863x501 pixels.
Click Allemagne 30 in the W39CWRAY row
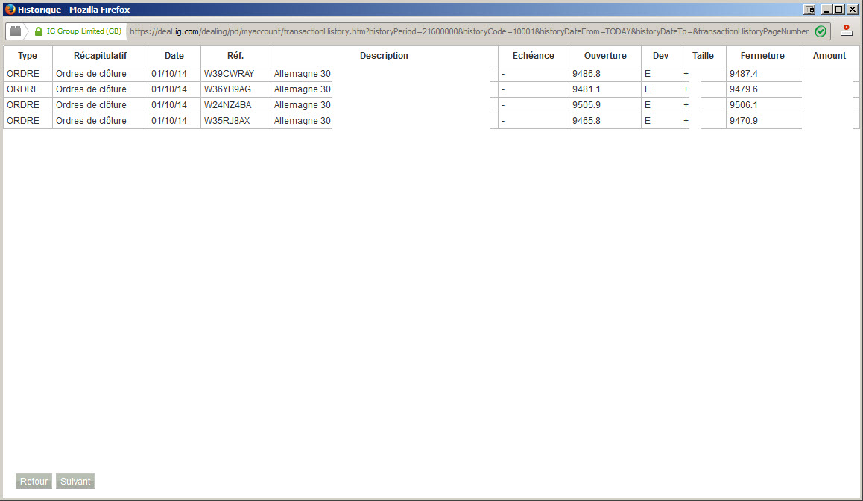pos(302,73)
